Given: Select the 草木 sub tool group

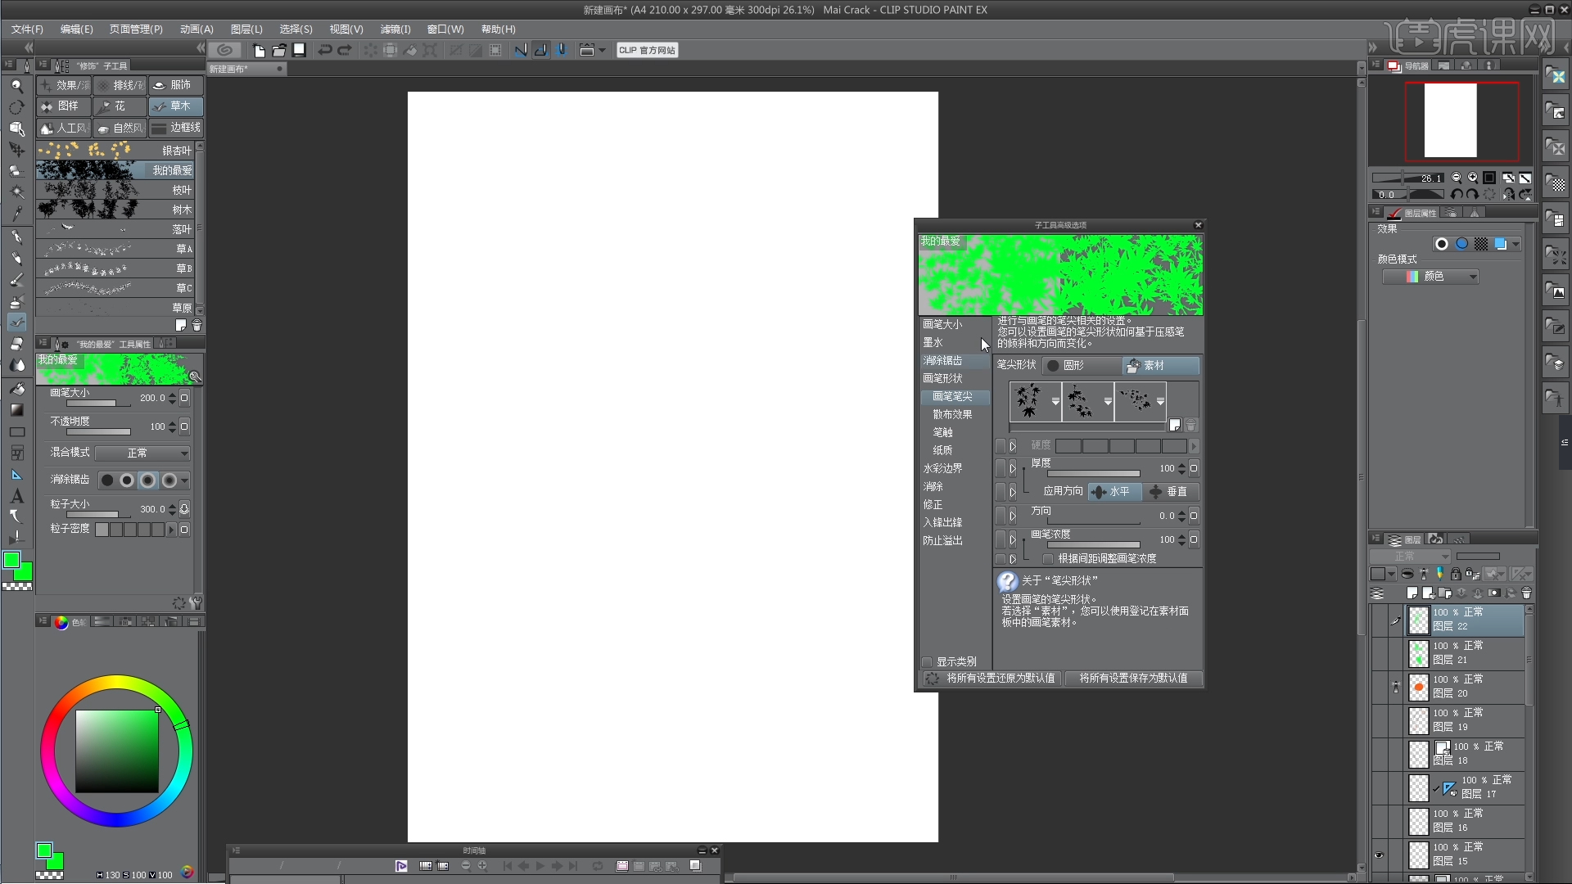Looking at the screenshot, I should point(175,106).
